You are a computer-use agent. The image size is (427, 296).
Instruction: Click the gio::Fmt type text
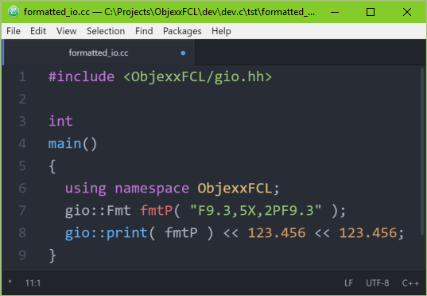(98, 211)
